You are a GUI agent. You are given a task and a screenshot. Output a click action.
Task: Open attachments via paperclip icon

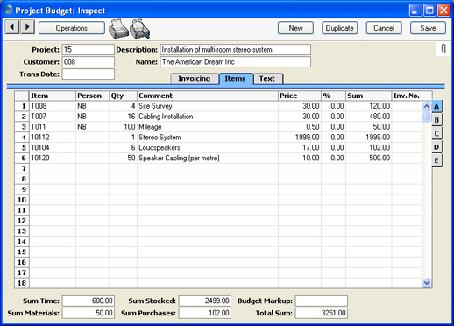443,49
